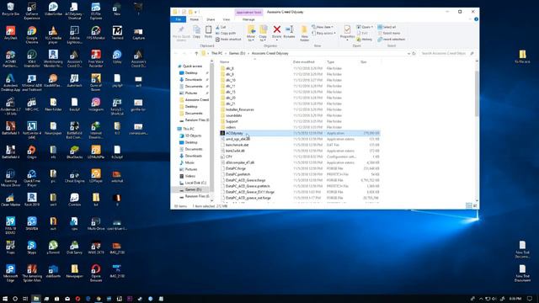Open the Easy access dropdown
The height and width of the screenshot is (303, 539).
pos(323,34)
